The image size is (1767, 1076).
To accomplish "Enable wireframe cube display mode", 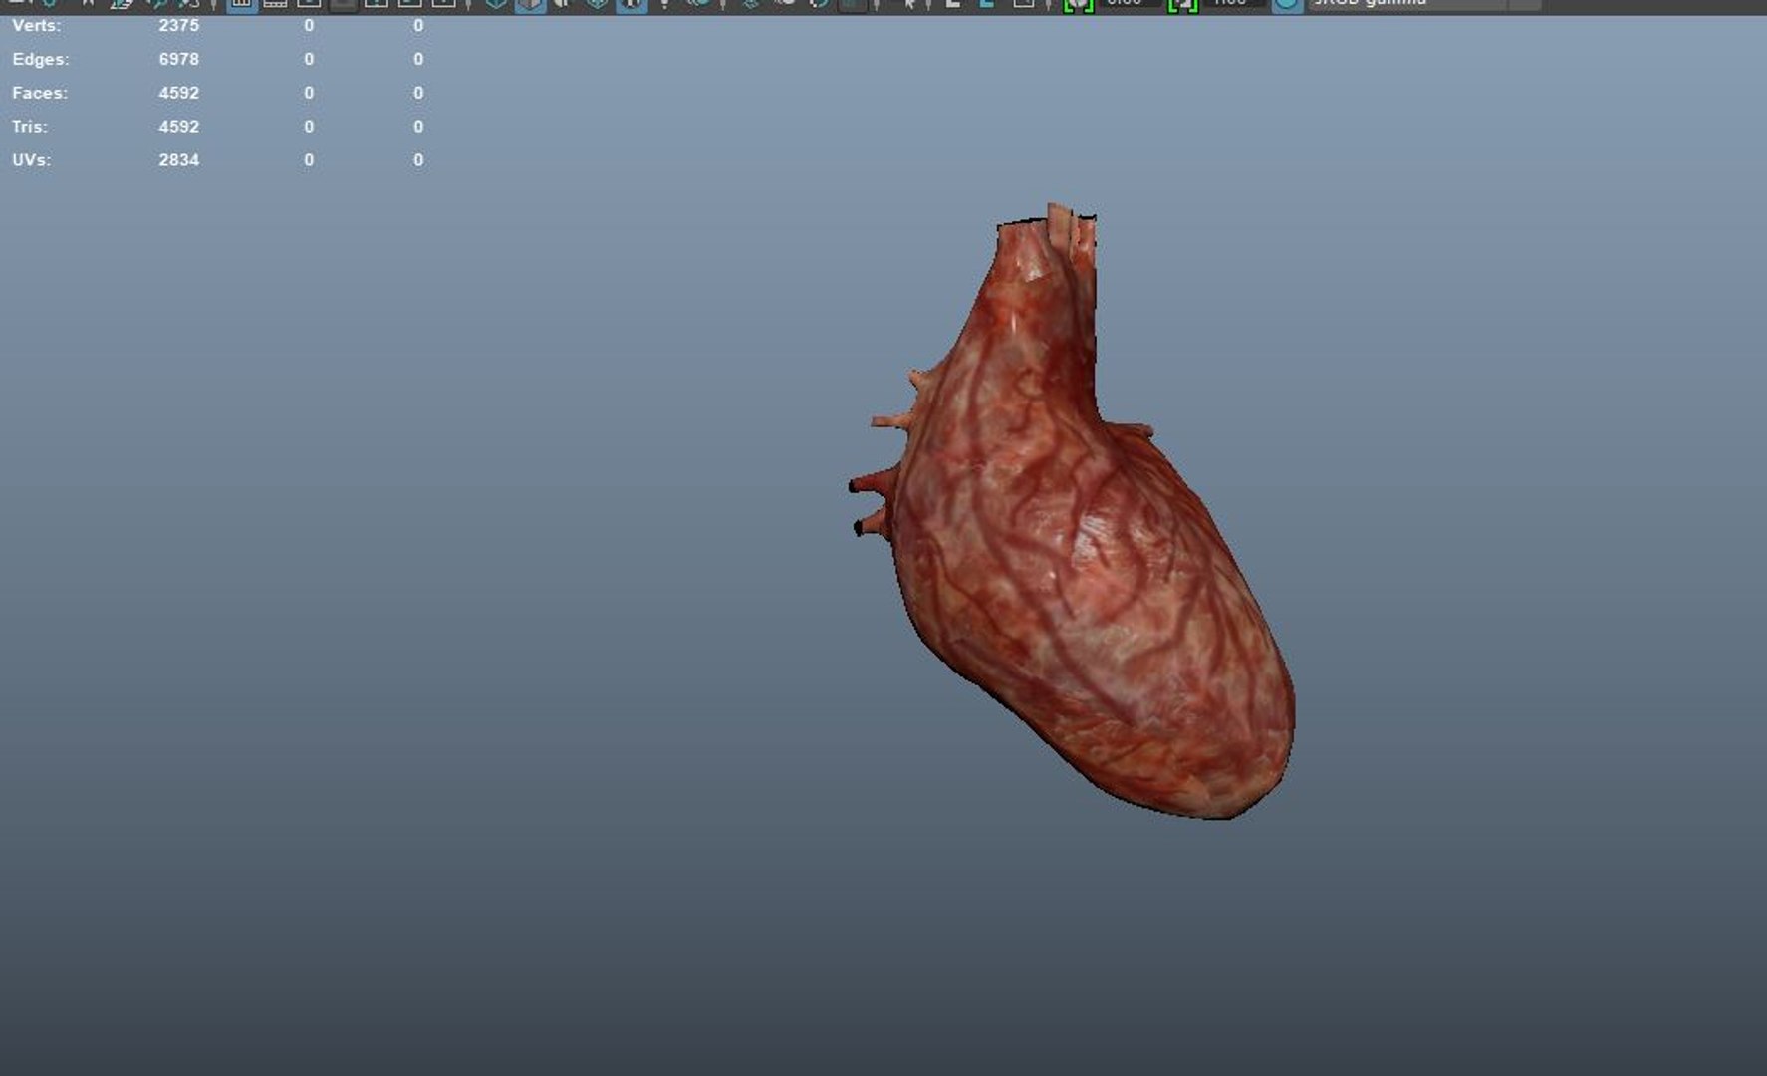I will 496,4.
